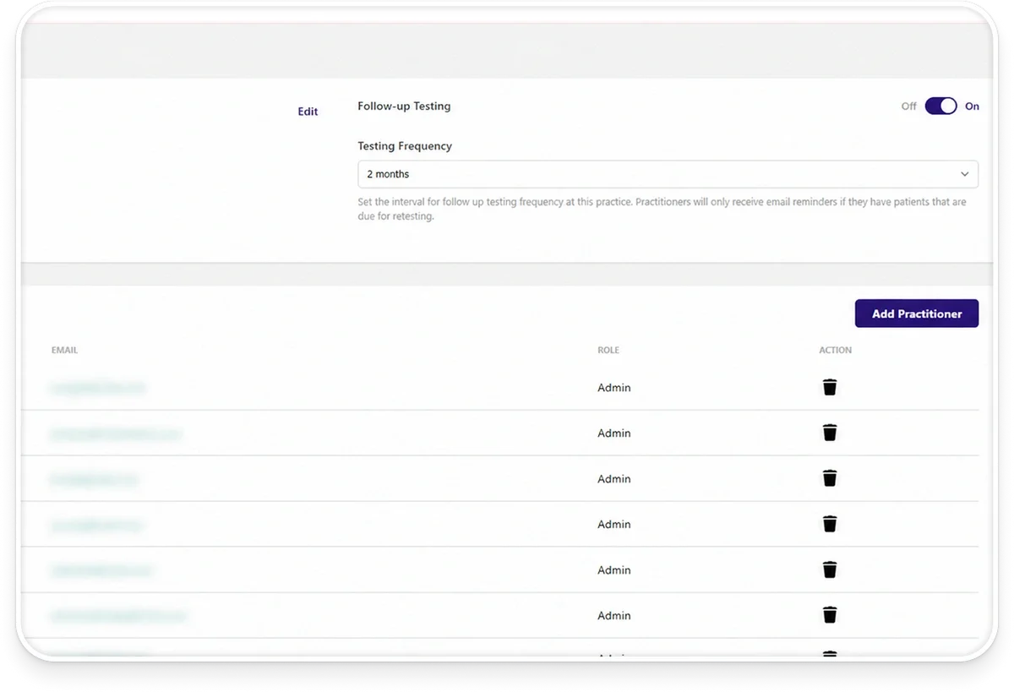Toggle the Follow-up Testing switch
This screenshot has height=692, width=1014.
click(x=940, y=106)
